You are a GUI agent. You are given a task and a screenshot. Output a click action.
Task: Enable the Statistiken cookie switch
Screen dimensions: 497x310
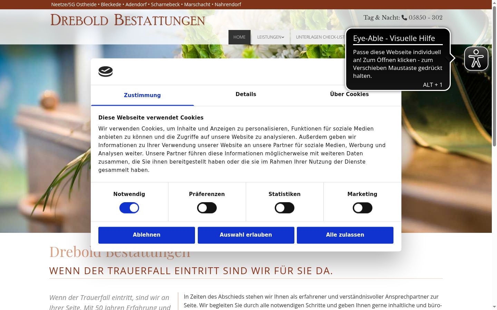284,208
